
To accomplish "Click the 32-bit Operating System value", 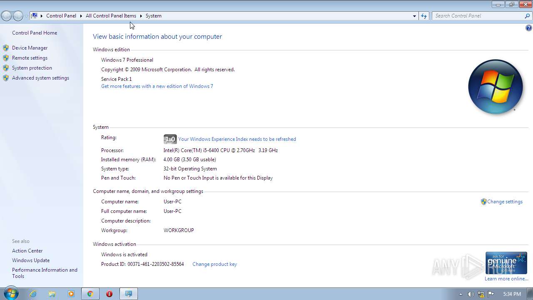I will (190, 169).
